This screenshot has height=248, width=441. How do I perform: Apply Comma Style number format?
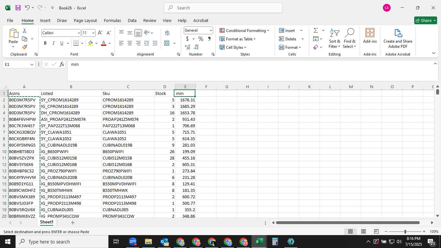point(209,39)
